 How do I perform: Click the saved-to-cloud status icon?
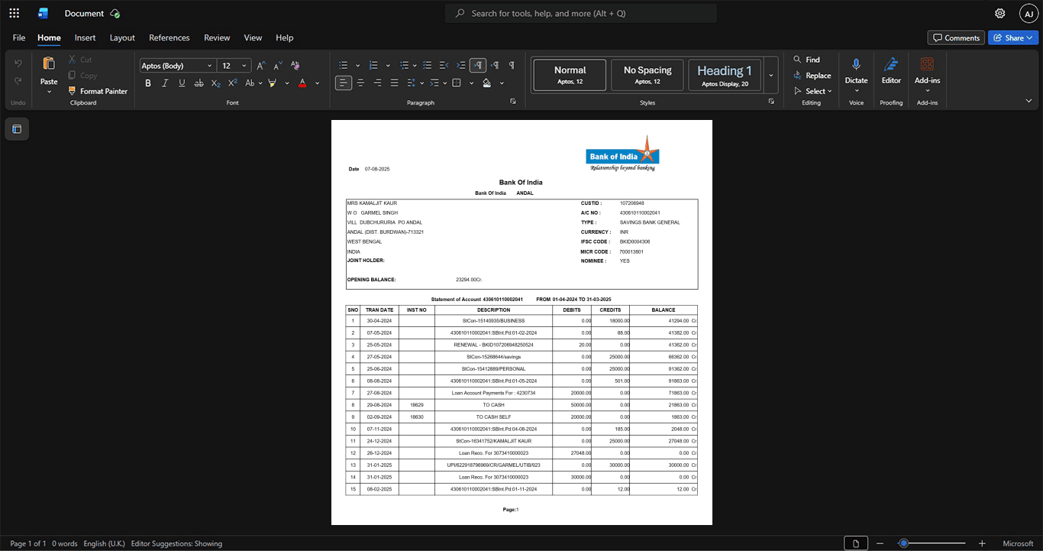(x=115, y=13)
